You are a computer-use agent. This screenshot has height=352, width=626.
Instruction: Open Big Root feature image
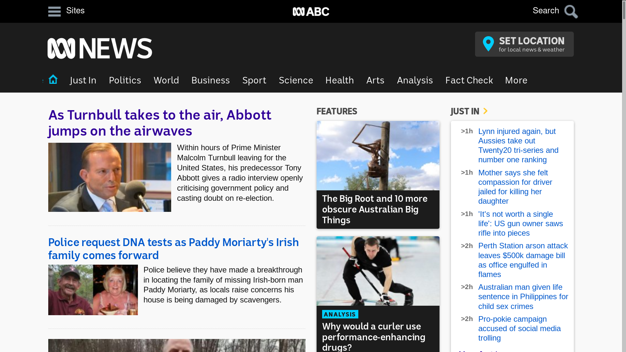pos(378,156)
